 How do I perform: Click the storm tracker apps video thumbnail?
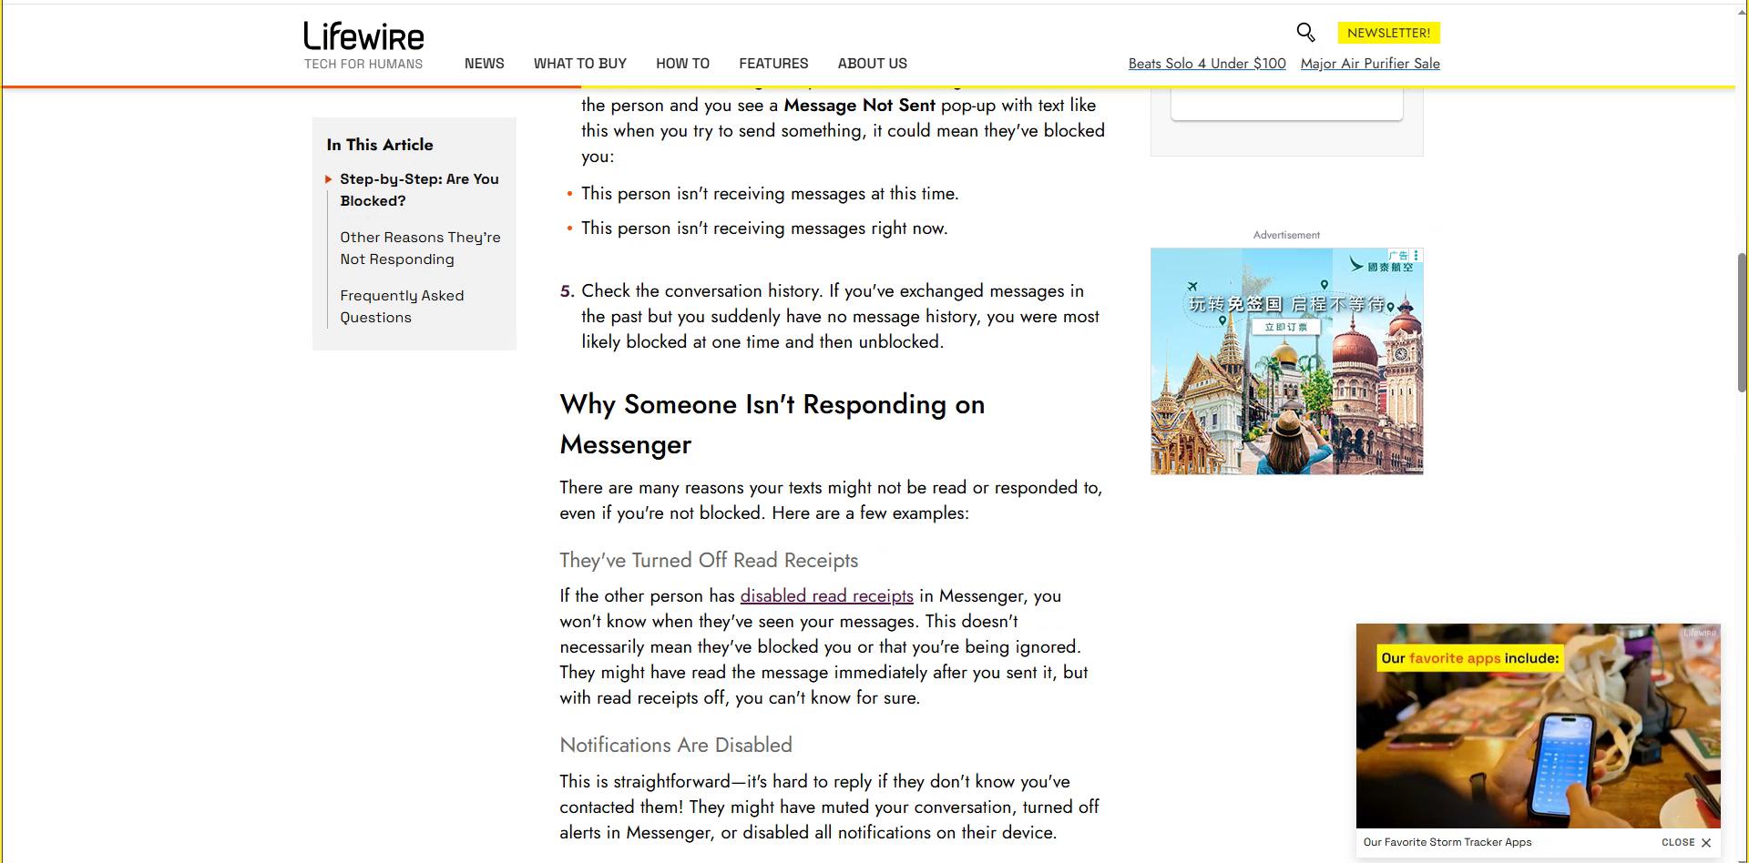pyautogui.click(x=1538, y=726)
